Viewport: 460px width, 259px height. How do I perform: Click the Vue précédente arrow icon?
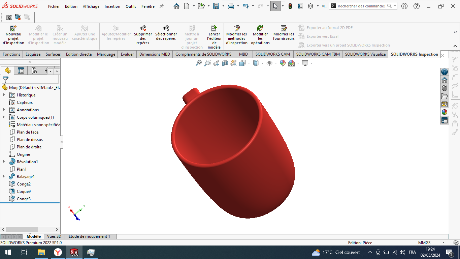pyautogui.click(x=216, y=63)
